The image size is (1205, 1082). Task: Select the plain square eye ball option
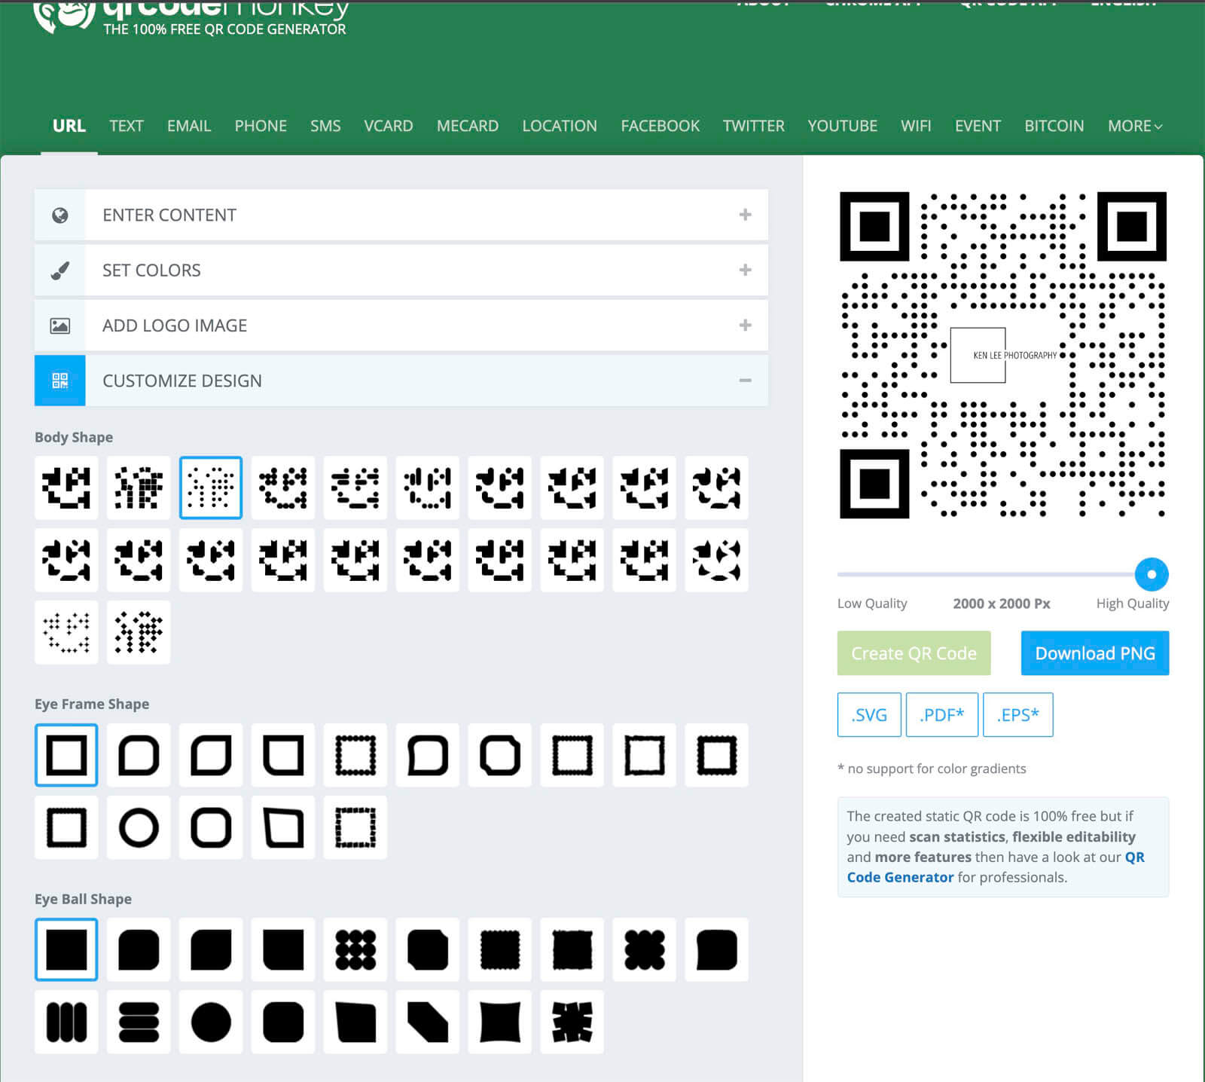66,949
